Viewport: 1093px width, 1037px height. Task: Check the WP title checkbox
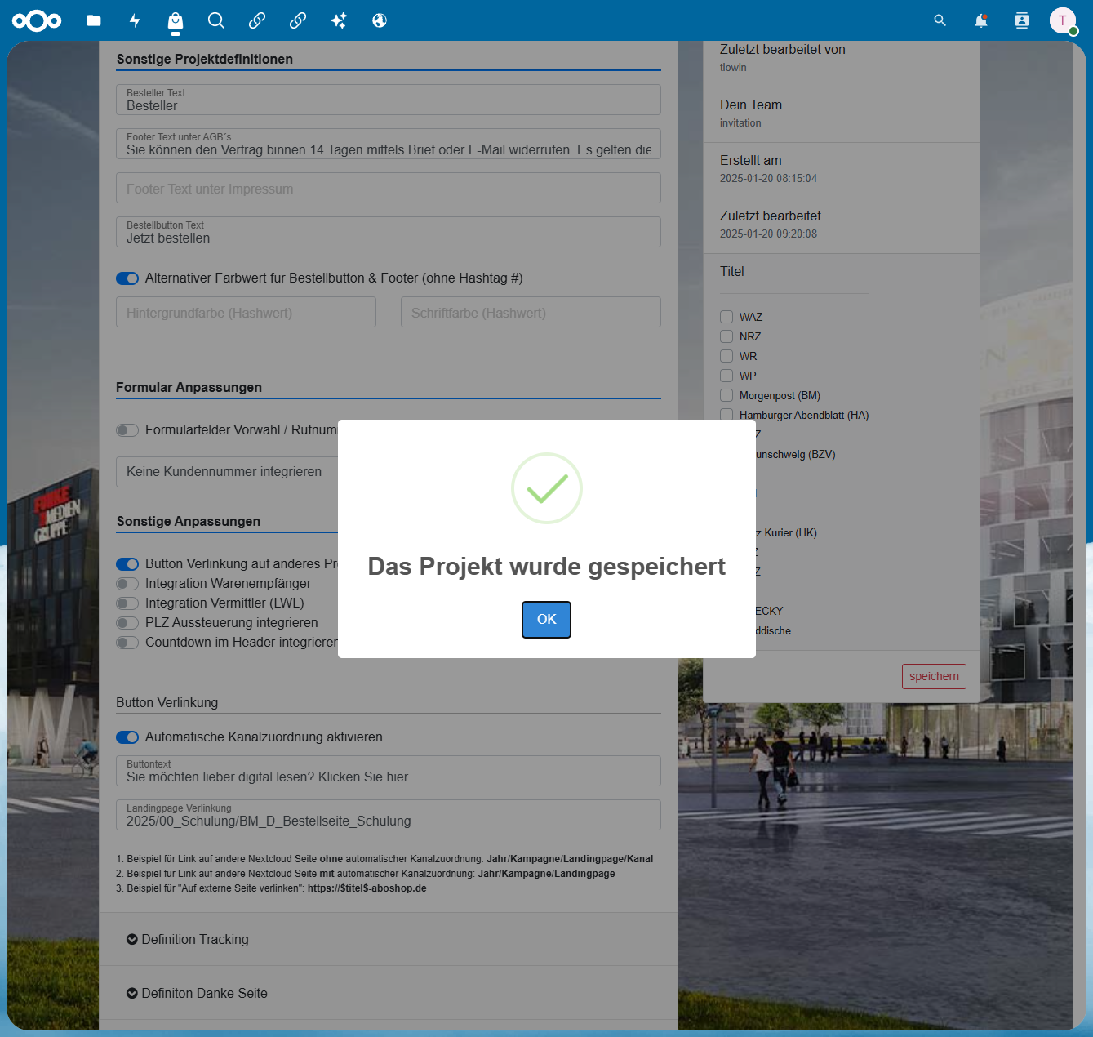click(726, 376)
